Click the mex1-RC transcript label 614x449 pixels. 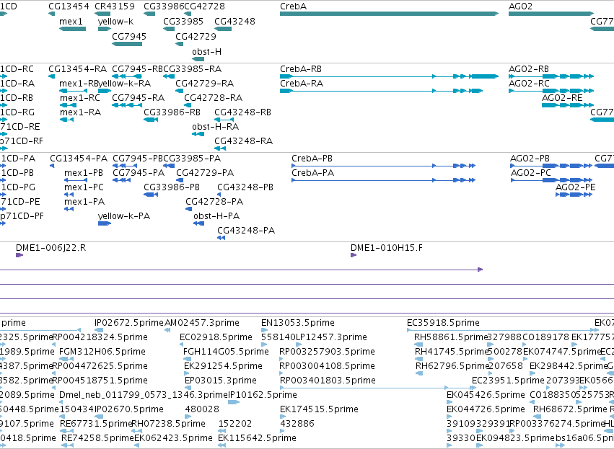pyautogui.click(x=80, y=98)
